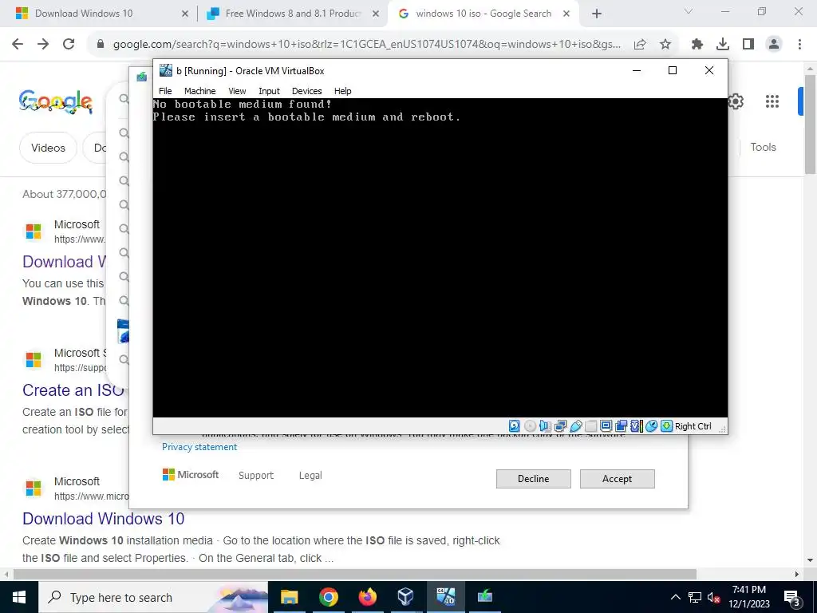Open the Chrome downloads icon
Screen dimensions: 817x613
pos(723,45)
